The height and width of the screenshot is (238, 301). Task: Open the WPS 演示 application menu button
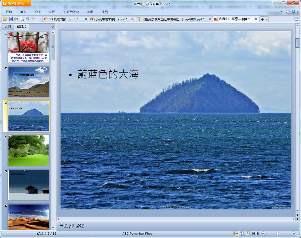pyautogui.click(x=14, y=3)
